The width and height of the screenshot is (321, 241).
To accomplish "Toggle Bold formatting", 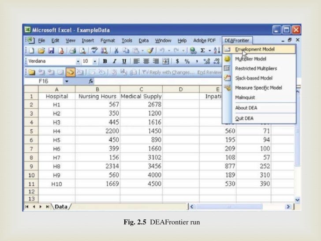I will point(105,61).
